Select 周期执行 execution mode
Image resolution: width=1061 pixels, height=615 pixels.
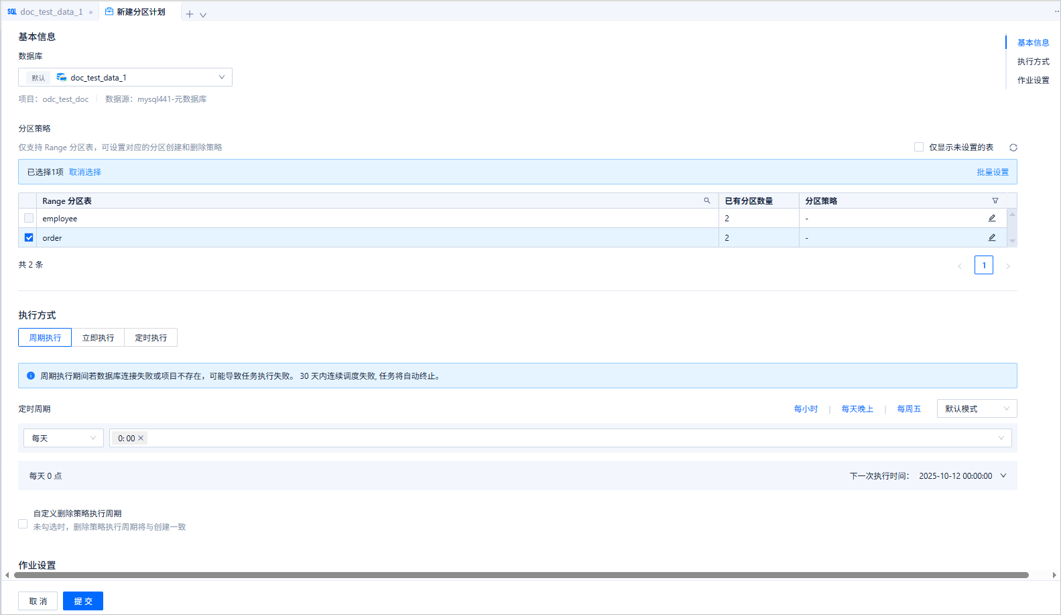coord(45,337)
